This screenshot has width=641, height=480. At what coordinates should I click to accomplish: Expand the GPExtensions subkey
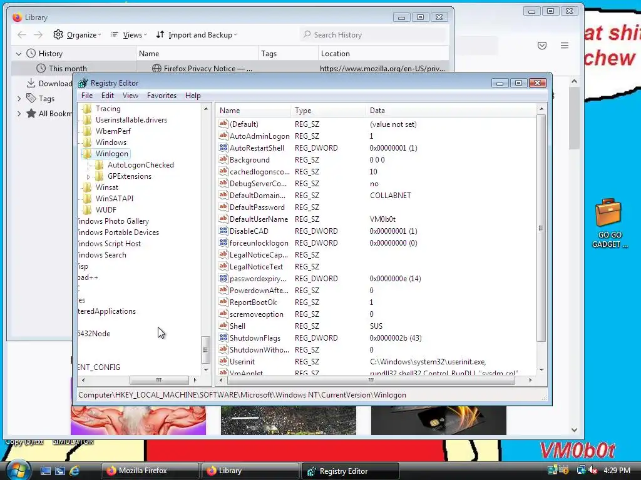pos(88,177)
